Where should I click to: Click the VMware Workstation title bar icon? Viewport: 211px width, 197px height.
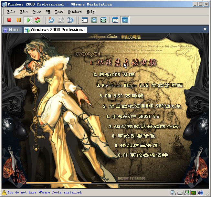(5, 4)
